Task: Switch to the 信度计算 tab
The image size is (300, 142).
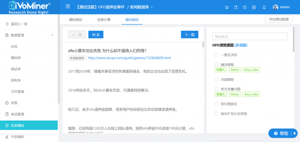Action: click(104, 20)
